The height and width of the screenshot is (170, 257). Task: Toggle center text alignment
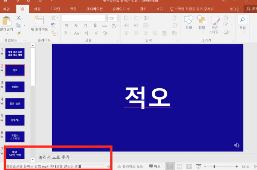[x=136, y=33]
